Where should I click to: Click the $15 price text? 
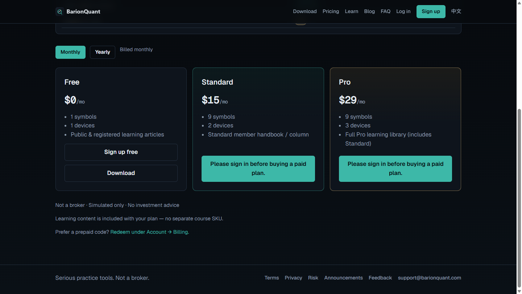click(x=211, y=100)
